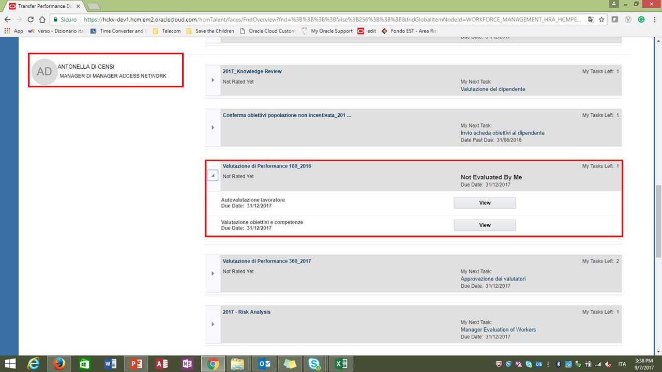The image size is (662, 372).
Task: Open the Chrome three-dot menu
Action: tap(654, 19)
